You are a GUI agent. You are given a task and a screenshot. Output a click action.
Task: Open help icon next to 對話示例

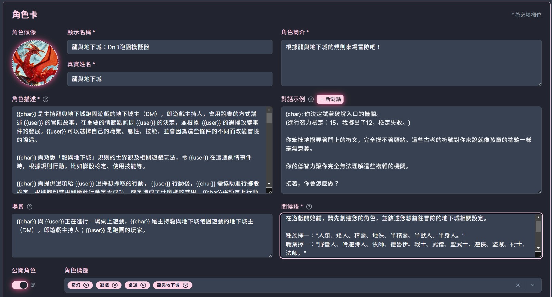311,99
